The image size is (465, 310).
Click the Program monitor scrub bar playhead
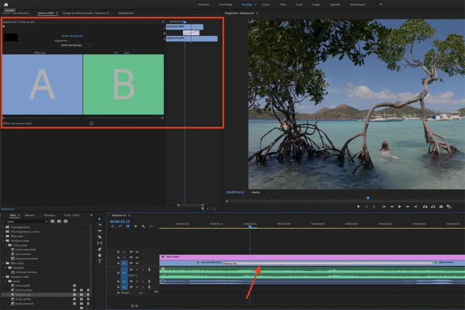368,198
